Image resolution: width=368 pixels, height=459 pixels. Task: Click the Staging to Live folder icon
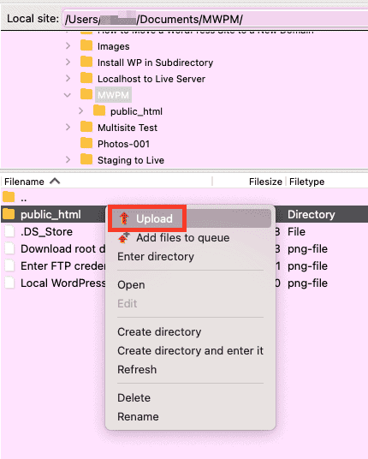(x=86, y=159)
